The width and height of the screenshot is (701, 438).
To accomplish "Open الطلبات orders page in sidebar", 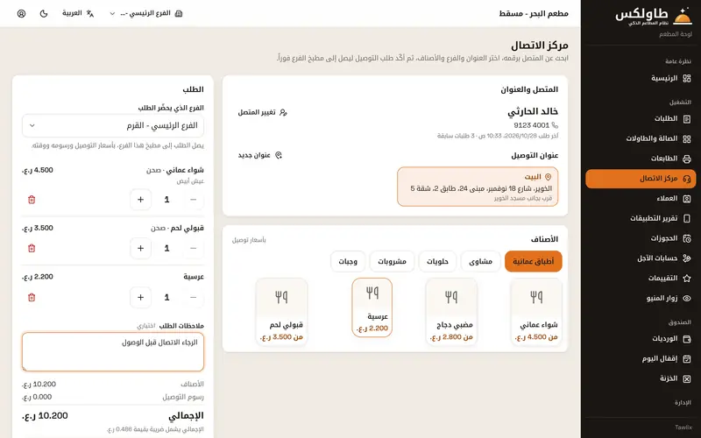I will coord(641,118).
